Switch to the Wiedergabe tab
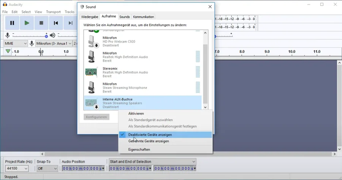This screenshot has width=342, height=180. pos(89,17)
